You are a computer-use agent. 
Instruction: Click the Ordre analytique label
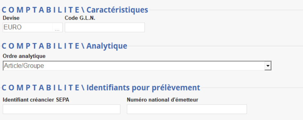click(24, 56)
